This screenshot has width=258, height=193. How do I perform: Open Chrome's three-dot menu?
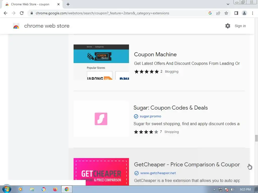pyautogui.click(x=252, y=13)
